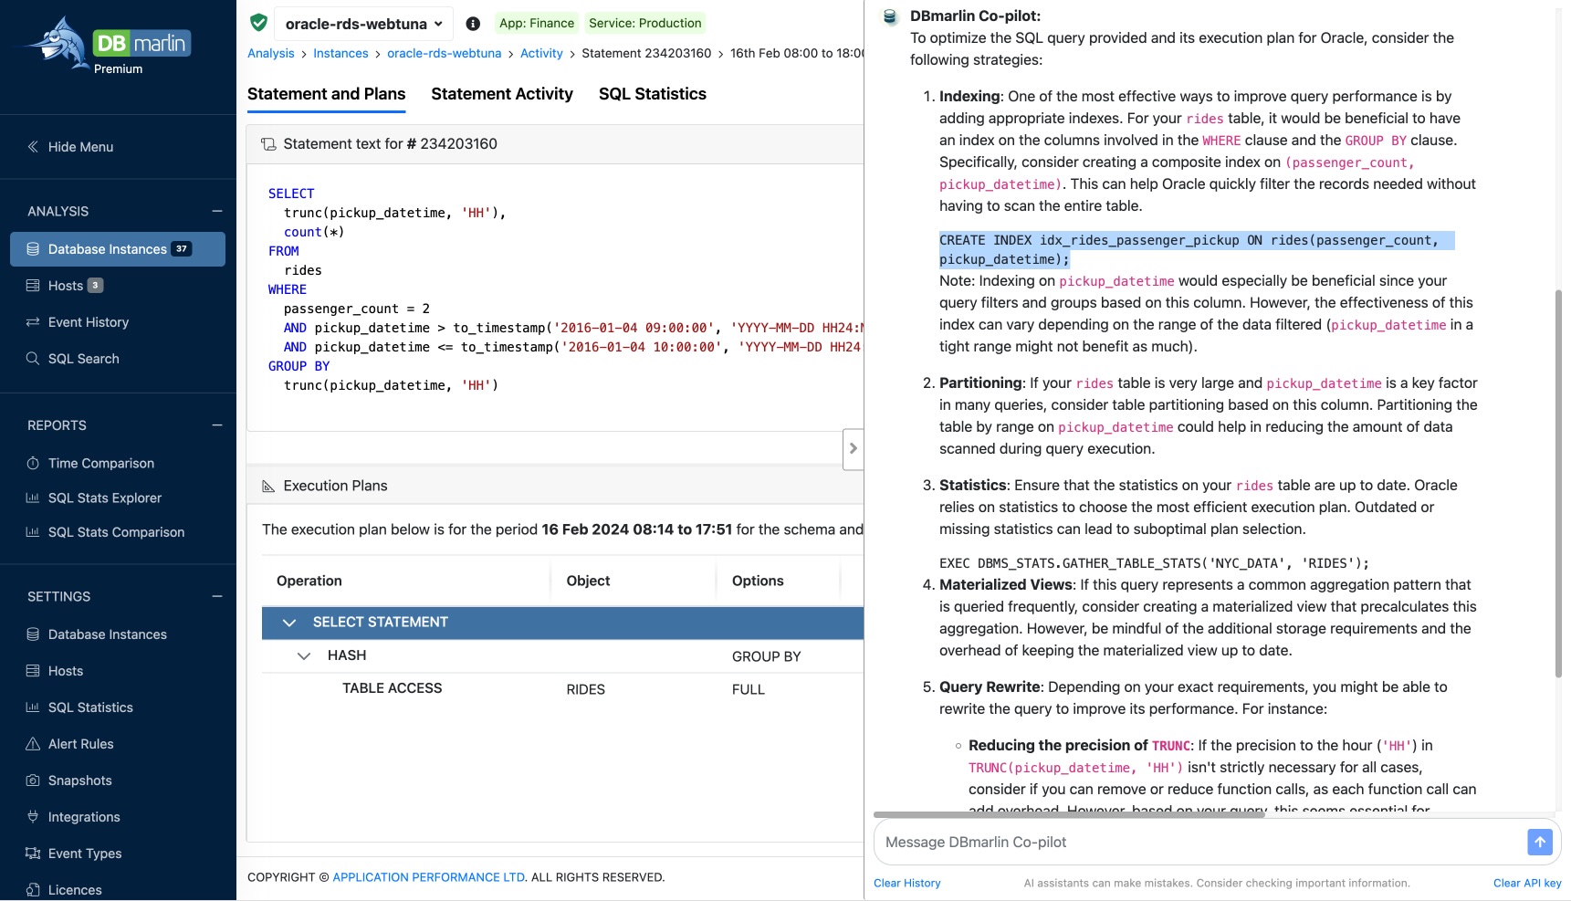Collapse the ANALYSIS section
The width and height of the screenshot is (1571, 901).
pos(217,211)
